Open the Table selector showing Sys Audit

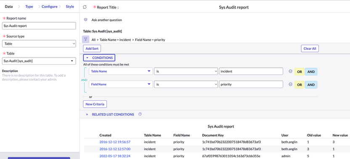[39, 61]
